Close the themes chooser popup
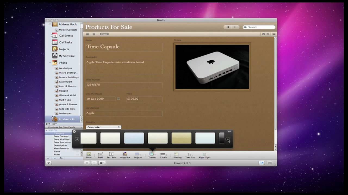 (74, 132)
